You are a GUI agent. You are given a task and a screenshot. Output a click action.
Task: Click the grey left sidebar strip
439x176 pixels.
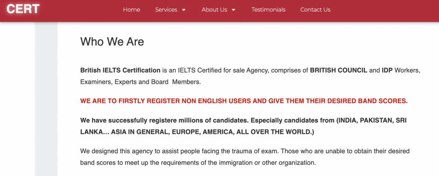[46, 99]
